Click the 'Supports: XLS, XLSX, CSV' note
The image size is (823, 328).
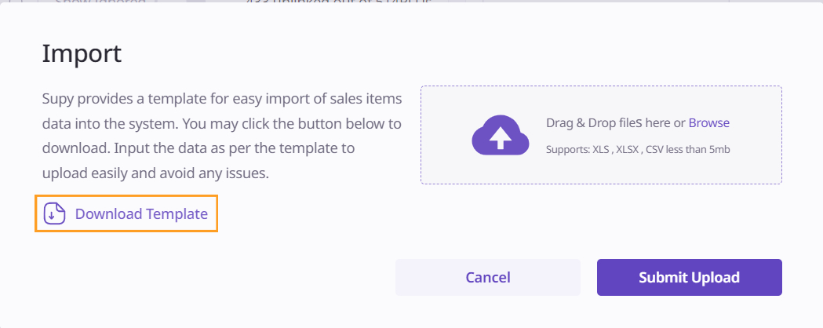tap(608, 148)
